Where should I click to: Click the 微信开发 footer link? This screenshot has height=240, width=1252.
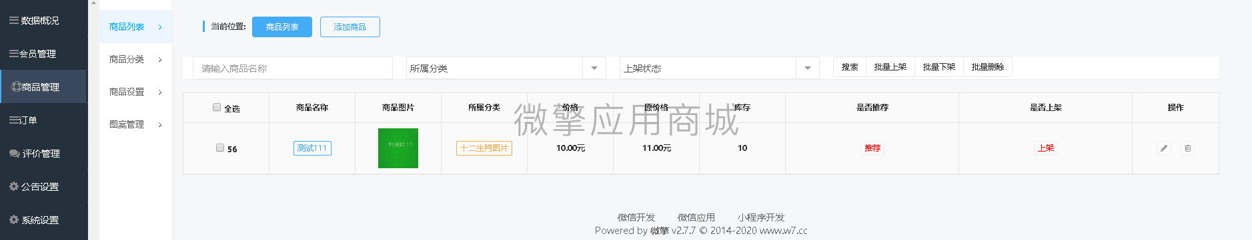click(636, 217)
